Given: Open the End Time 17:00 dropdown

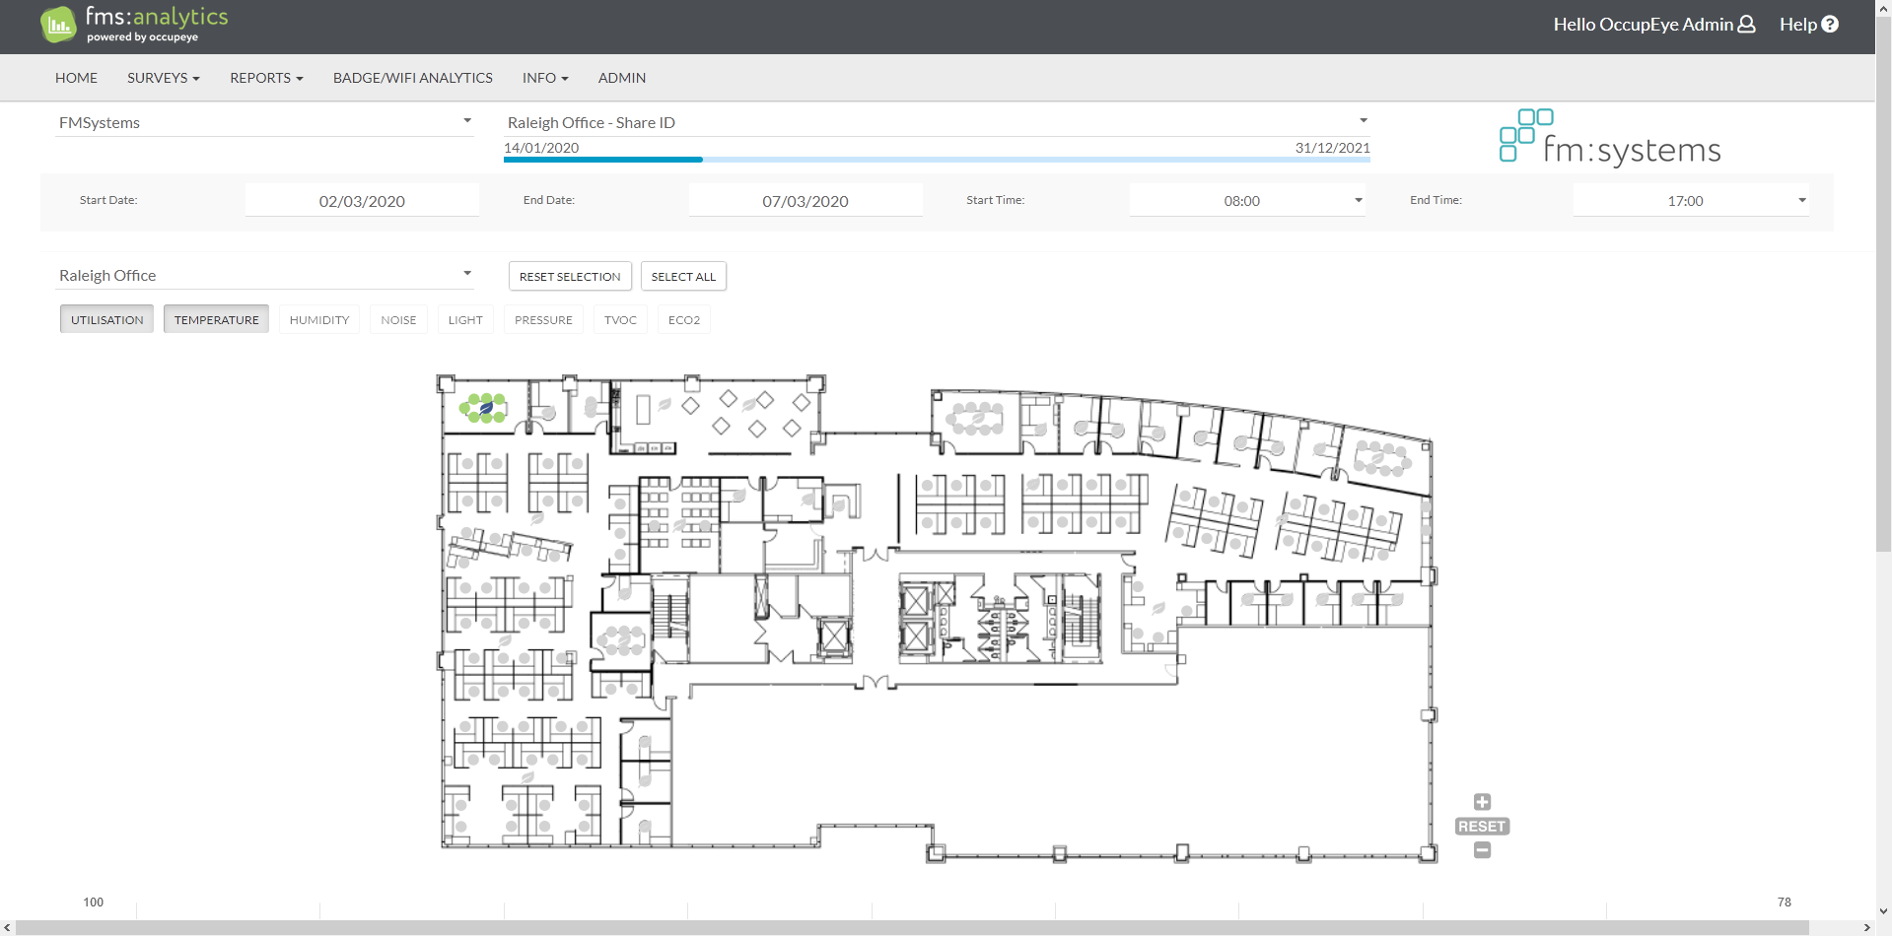Looking at the screenshot, I should tap(1691, 200).
